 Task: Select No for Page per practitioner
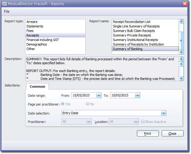point(87,104)
